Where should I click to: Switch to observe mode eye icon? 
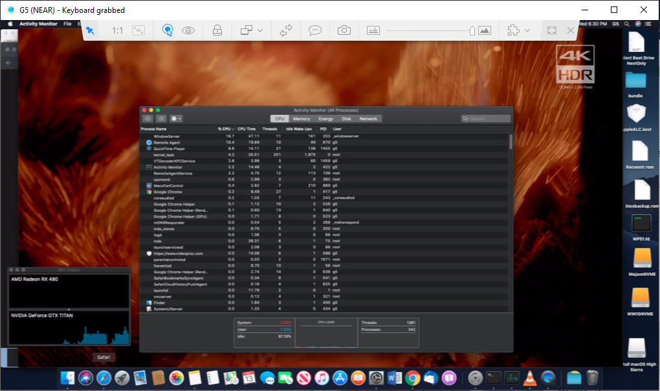coord(188,30)
